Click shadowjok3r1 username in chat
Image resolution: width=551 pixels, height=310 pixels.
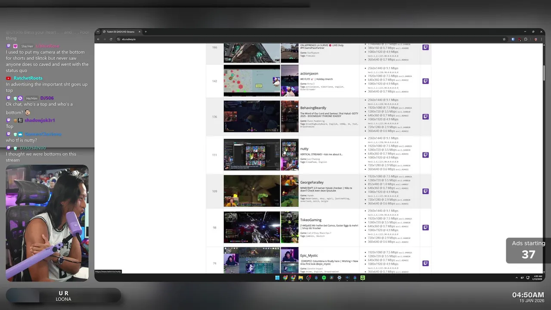(x=40, y=120)
